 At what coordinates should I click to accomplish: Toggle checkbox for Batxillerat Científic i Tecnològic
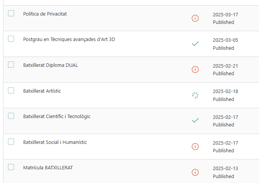(11, 116)
